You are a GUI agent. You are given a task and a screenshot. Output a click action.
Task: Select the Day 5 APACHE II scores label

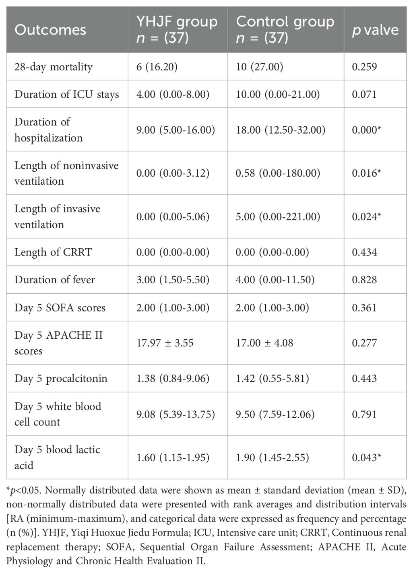[58, 343]
